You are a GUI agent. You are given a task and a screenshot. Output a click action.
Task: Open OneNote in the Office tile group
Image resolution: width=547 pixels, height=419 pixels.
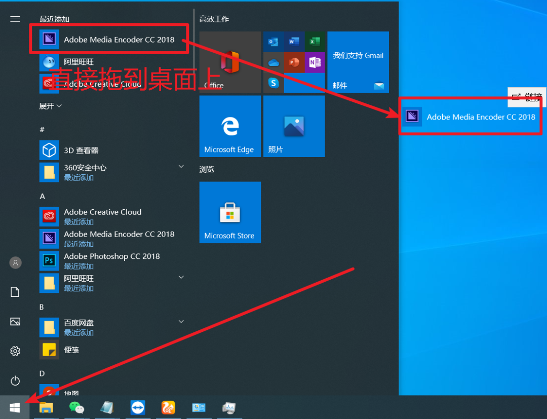click(315, 62)
